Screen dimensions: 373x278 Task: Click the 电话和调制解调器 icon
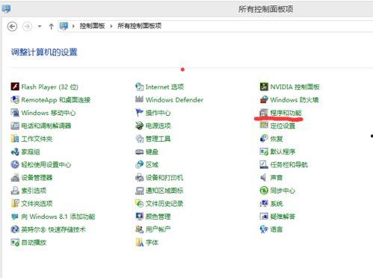[x=15, y=126]
